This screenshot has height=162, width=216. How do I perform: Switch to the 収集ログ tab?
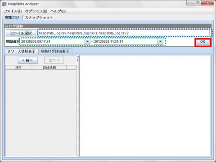point(13,18)
